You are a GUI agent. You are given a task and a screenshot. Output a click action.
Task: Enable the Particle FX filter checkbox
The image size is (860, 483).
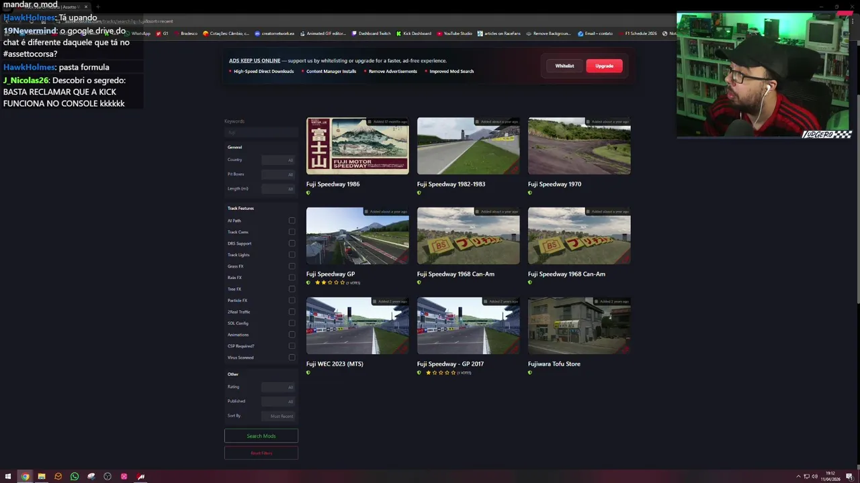(x=292, y=301)
